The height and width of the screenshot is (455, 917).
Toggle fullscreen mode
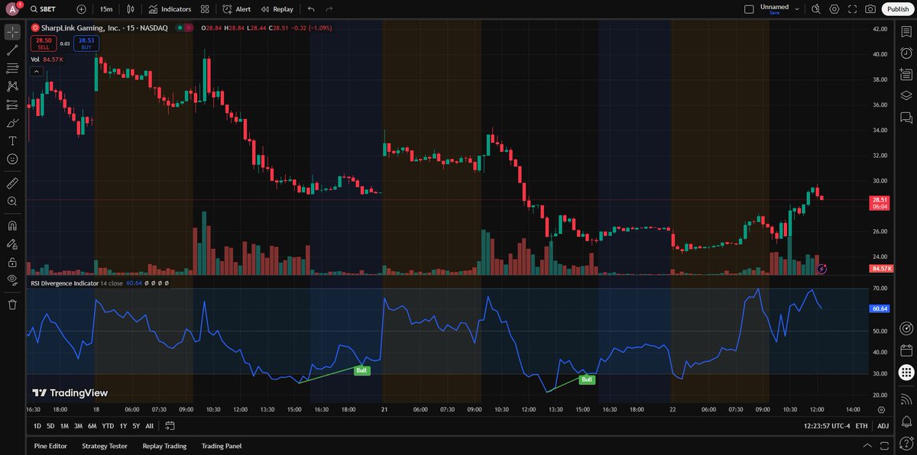[852, 9]
